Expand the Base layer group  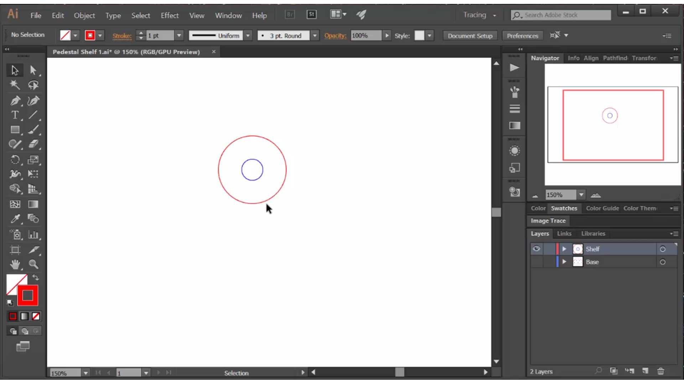[x=564, y=262]
